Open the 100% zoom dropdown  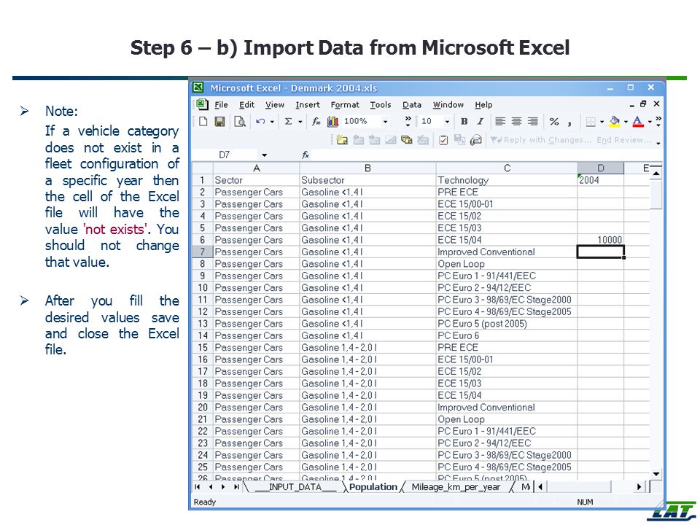[385, 122]
